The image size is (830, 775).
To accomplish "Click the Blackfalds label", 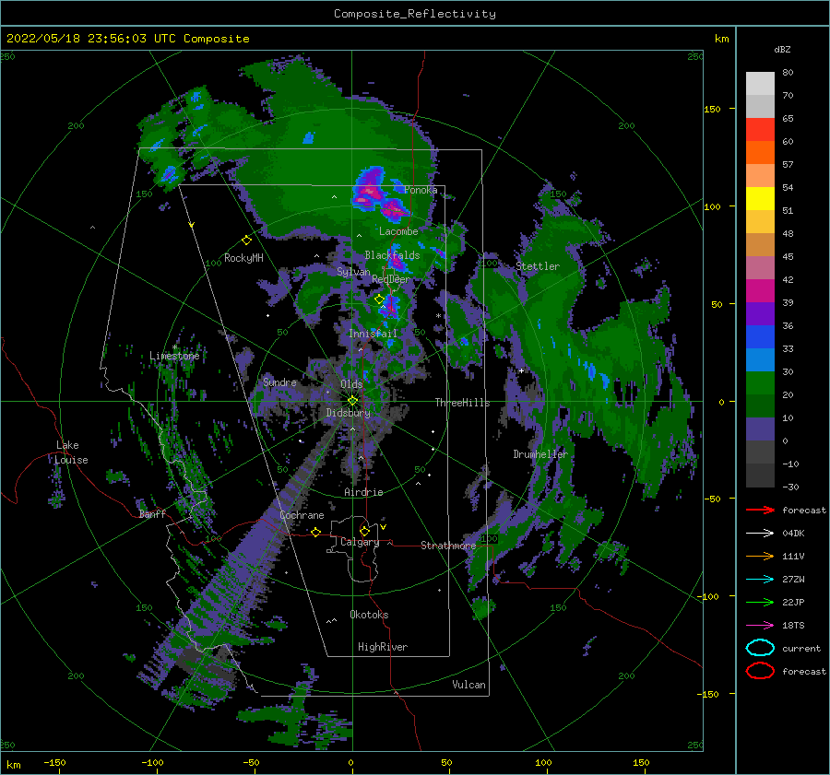I will pyautogui.click(x=392, y=255).
